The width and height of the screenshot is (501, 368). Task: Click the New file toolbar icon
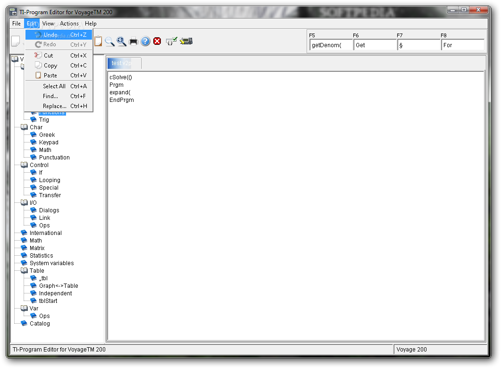pos(16,41)
